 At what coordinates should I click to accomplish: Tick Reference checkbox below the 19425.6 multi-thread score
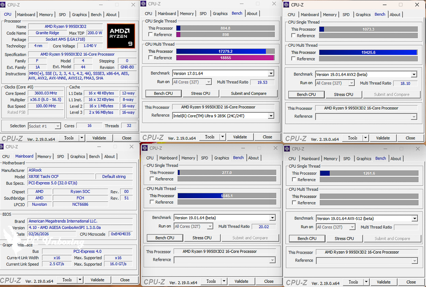point(293,59)
